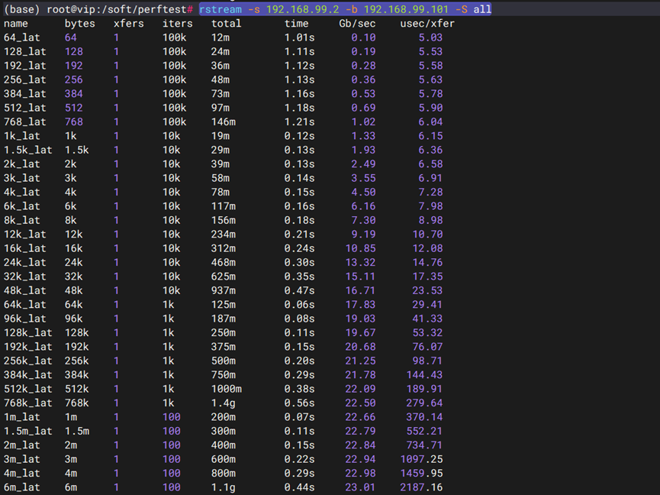Click the 1.01s time value
660x495 pixels.
300,37
